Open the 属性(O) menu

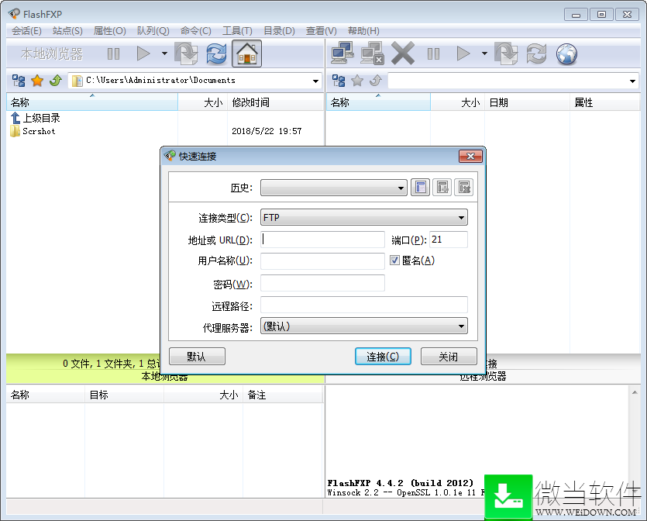(x=109, y=31)
